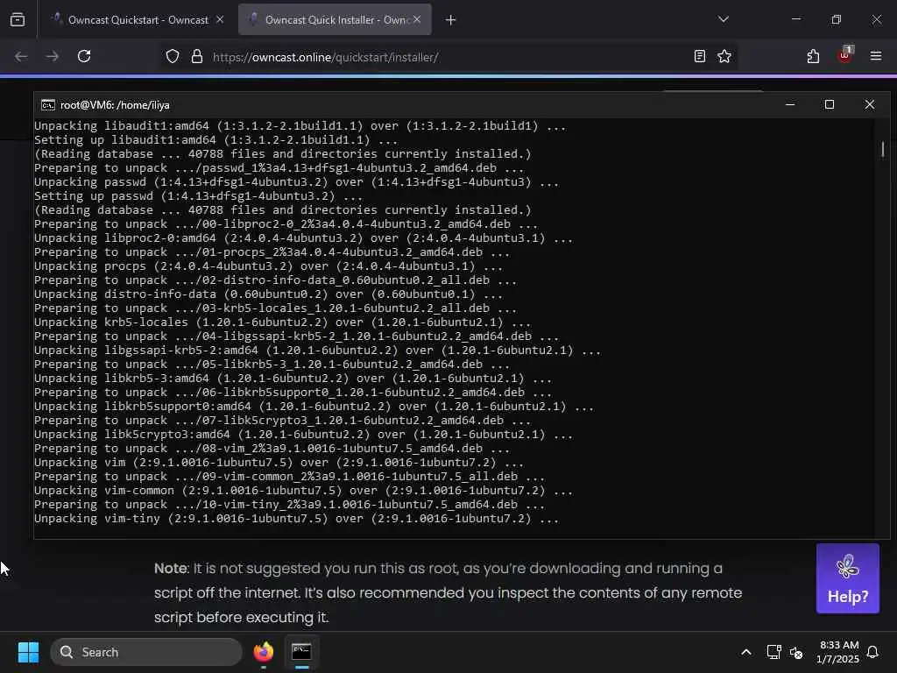897x673 pixels.
Task: Minimize the Firefox browser window
Action: click(796, 19)
